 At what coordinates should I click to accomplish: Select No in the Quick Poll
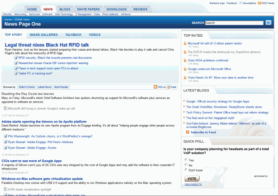(x=186, y=165)
